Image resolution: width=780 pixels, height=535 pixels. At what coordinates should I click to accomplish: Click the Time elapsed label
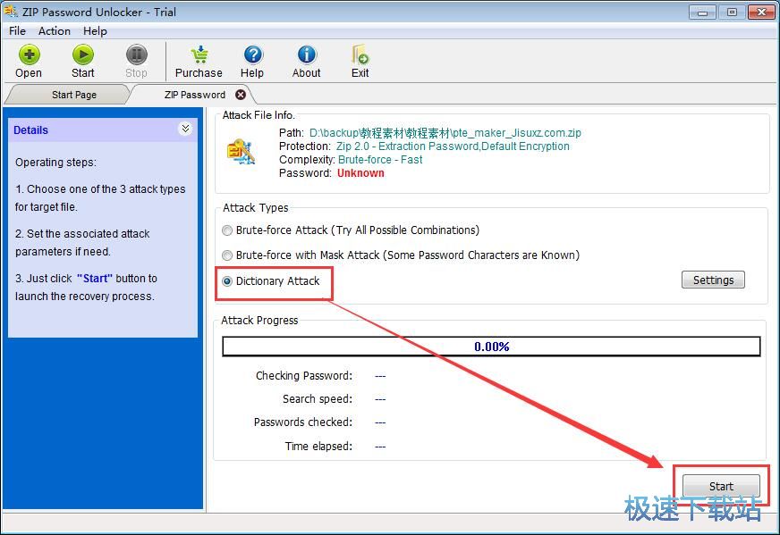click(x=318, y=446)
